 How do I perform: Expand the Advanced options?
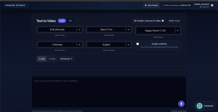[66, 59]
